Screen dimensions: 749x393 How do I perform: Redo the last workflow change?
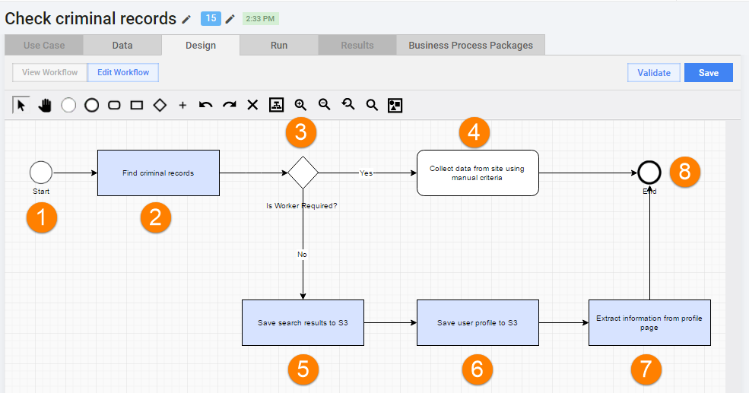coord(230,105)
